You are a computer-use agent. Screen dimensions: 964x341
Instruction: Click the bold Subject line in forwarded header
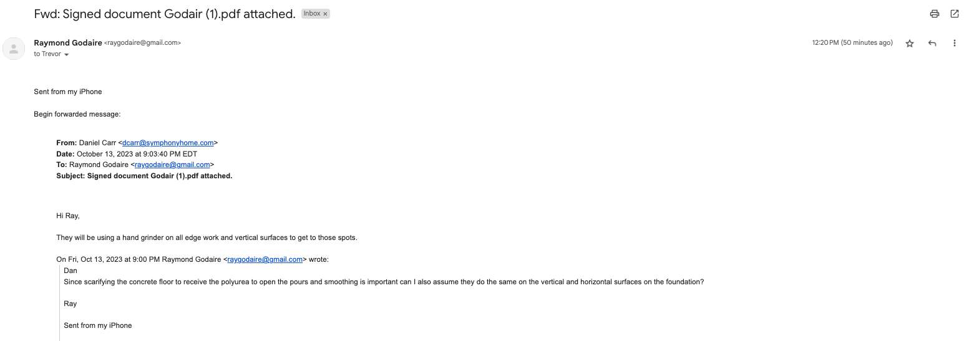144,176
